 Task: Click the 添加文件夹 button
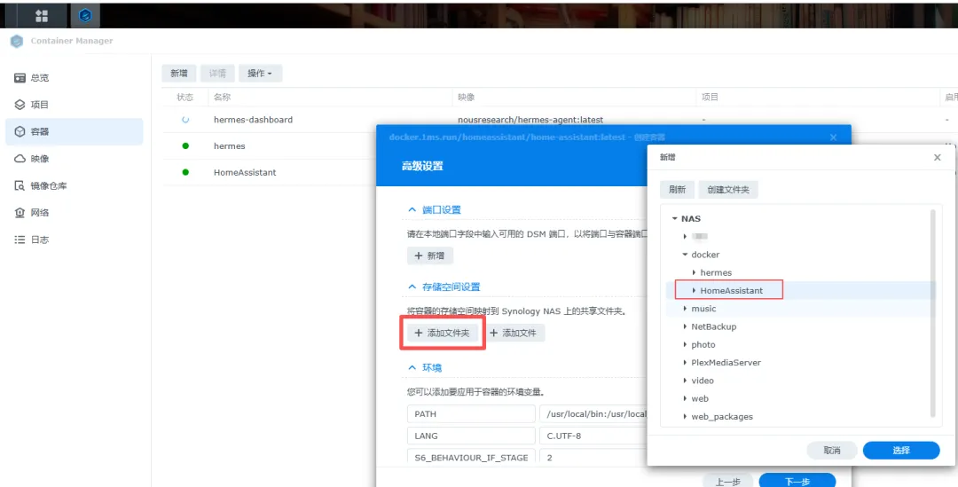click(443, 333)
